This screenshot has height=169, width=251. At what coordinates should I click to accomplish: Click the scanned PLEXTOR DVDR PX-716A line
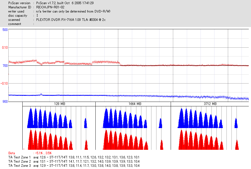tap(57, 20)
